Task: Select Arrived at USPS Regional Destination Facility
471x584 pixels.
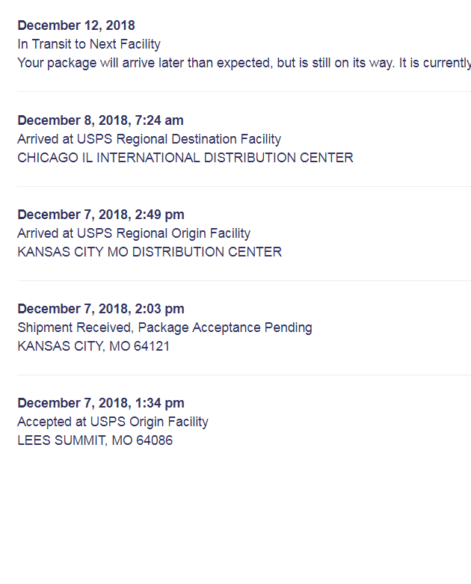Action: tap(150, 139)
